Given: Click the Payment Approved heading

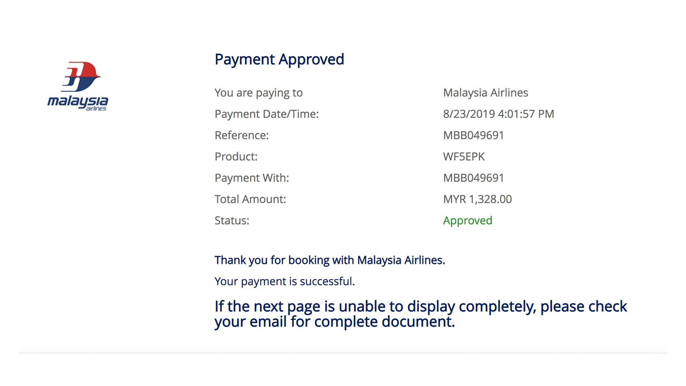Looking at the screenshot, I should click(x=279, y=60).
